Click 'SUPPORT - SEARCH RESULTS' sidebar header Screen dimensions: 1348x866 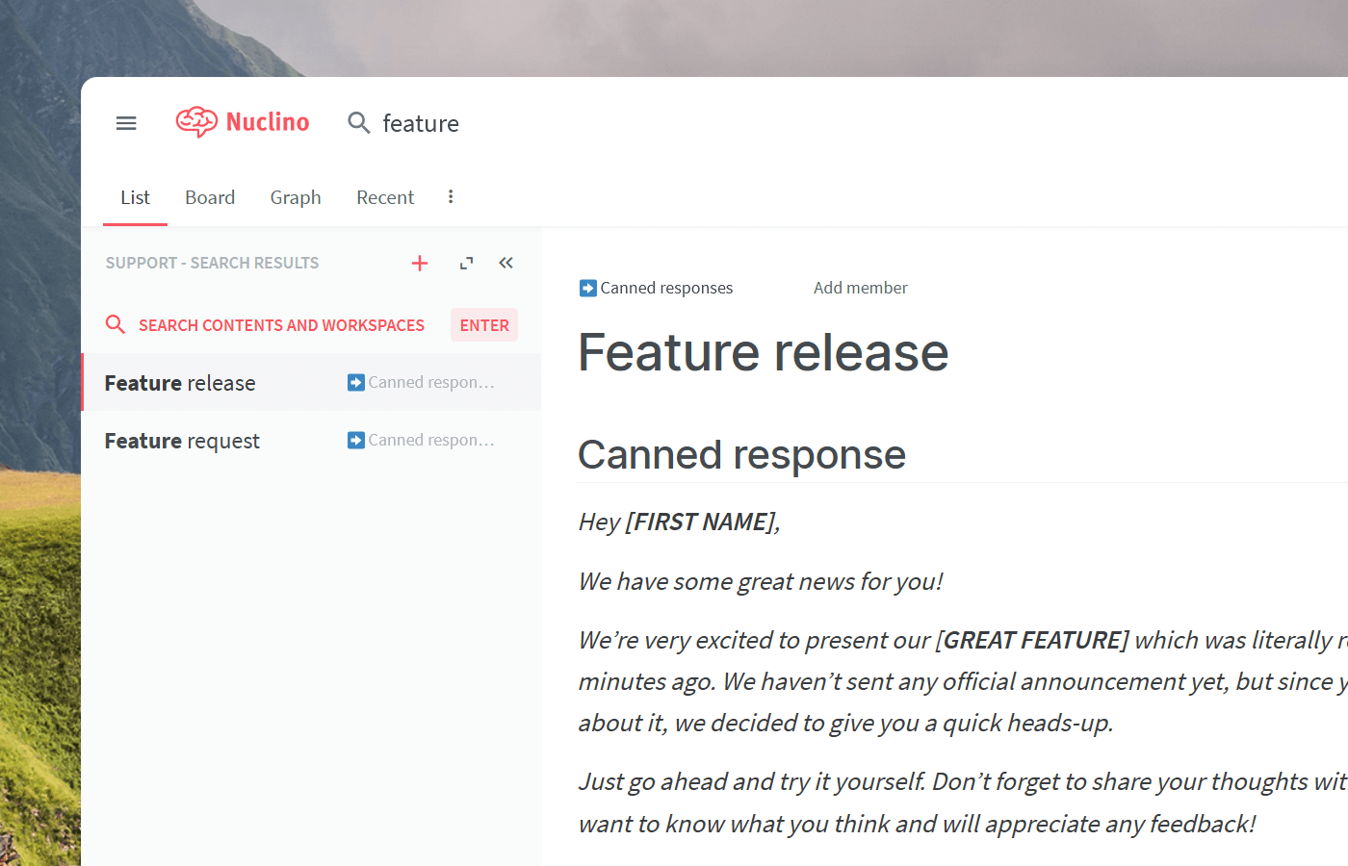click(x=212, y=263)
